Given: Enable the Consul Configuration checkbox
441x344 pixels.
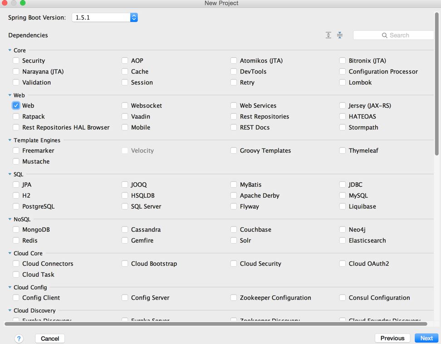Looking at the screenshot, I should coord(343,298).
